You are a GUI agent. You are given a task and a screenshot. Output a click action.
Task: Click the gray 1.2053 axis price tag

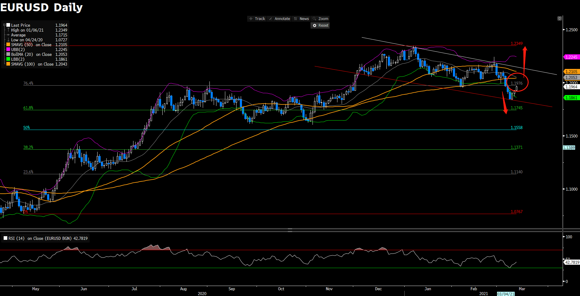[x=571, y=77]
